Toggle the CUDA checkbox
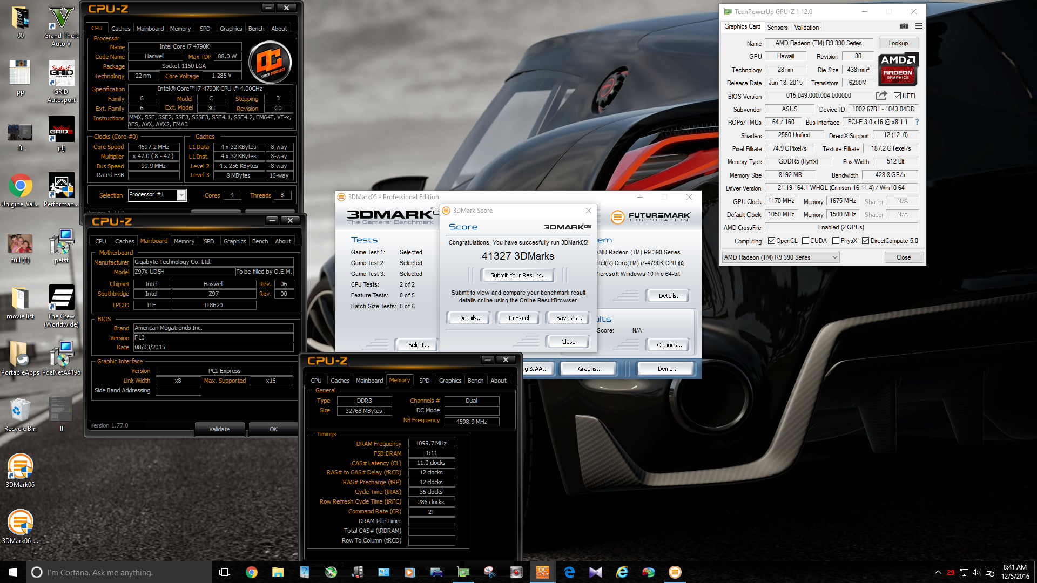1037x583 pixels. [x=805, y=241]
